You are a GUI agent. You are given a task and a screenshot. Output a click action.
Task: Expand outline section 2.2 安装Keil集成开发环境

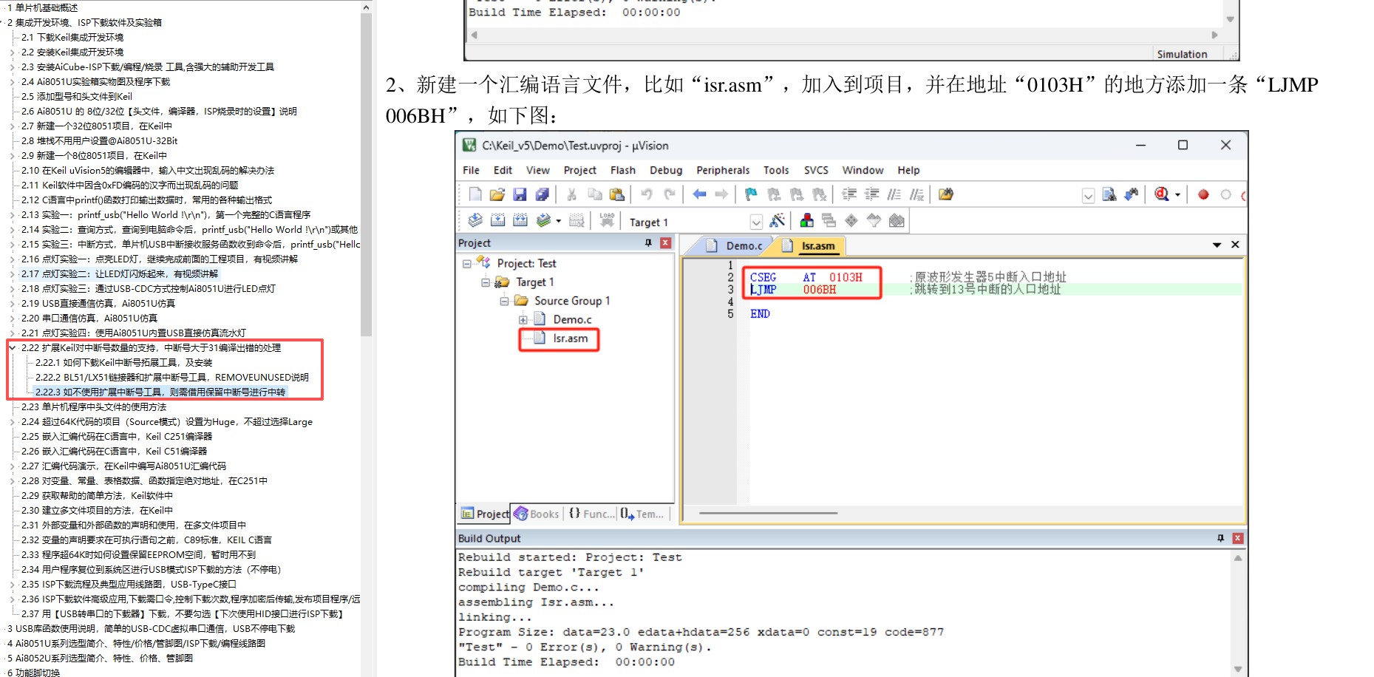tap(13, 52)
